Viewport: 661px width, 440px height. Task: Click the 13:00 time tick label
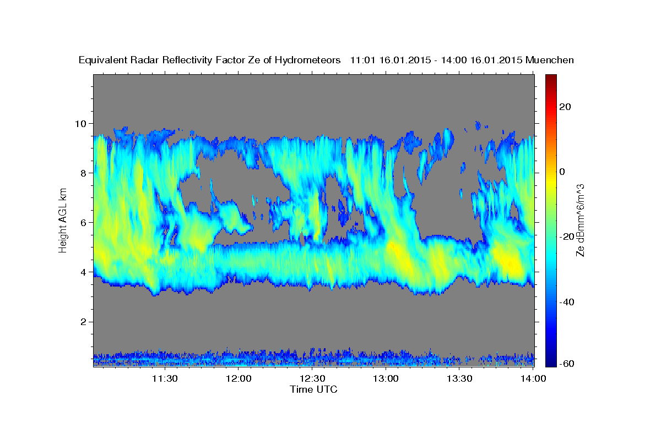386,378
